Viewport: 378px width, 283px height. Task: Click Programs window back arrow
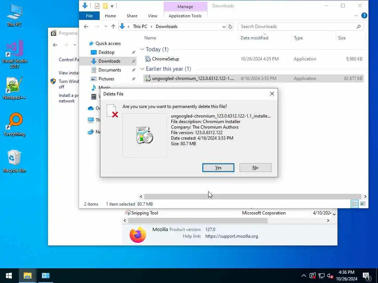click(x=55, y=45)
